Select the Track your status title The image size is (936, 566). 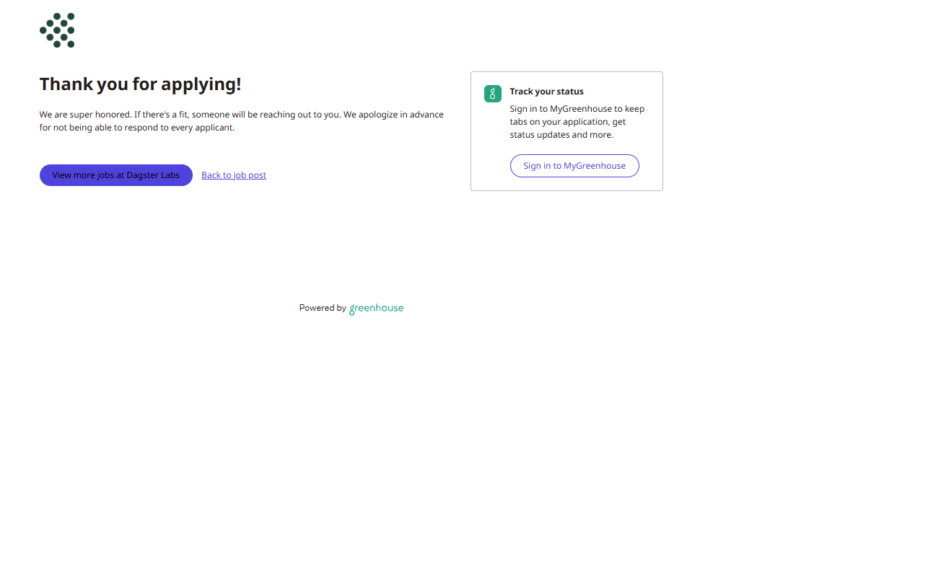click(546, 92)
